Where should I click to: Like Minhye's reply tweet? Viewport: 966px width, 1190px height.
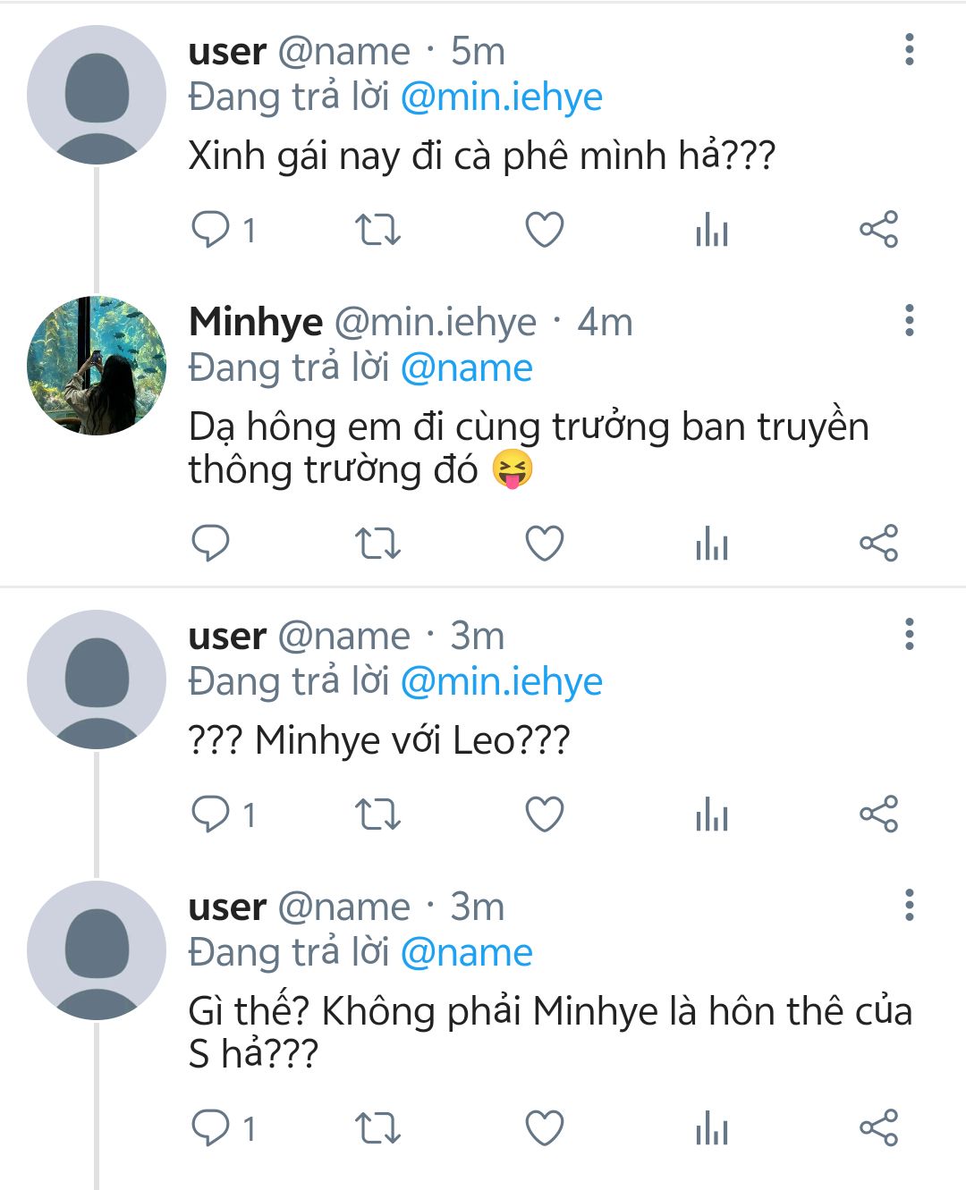coord(544,544)
